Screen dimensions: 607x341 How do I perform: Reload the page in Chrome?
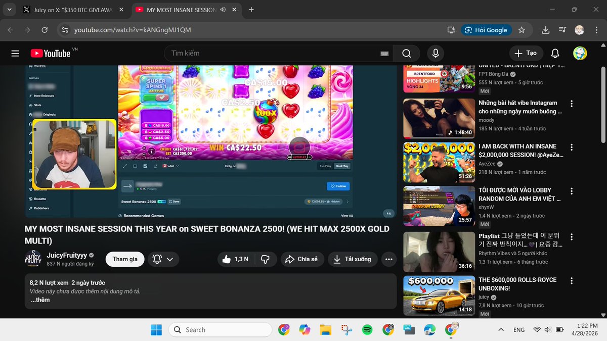pyautogui.click(x=45, y=30)
